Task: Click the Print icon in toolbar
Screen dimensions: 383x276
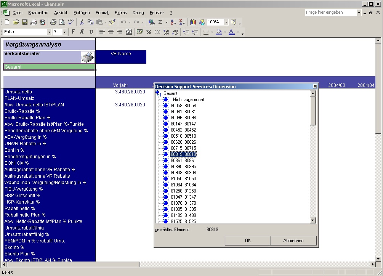Action: [x=53, y=22]
